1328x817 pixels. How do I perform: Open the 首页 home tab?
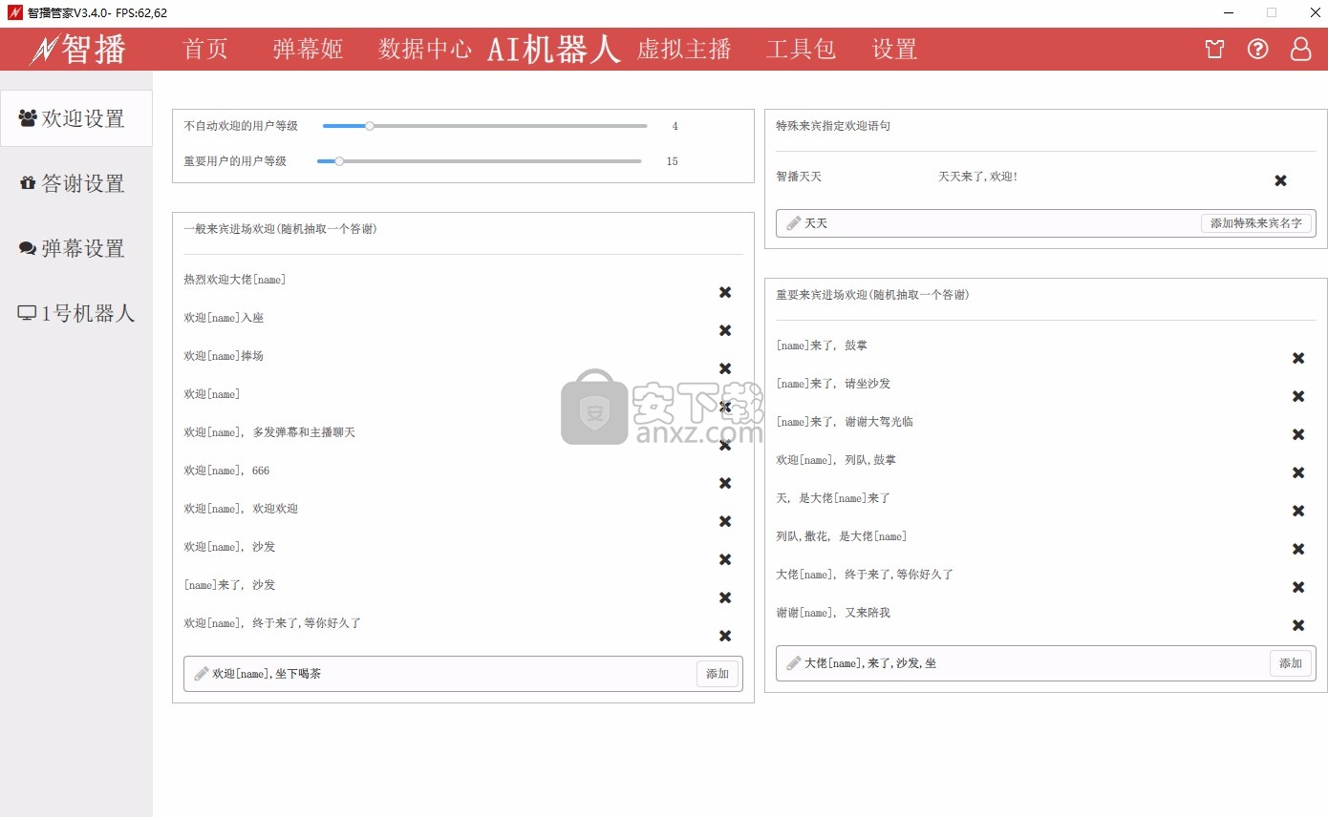point(205,49)
